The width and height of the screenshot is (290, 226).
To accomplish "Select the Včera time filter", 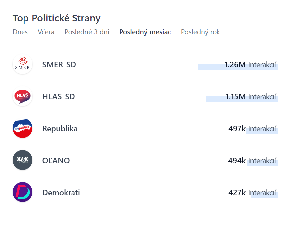I will click(x=46, y=32).
